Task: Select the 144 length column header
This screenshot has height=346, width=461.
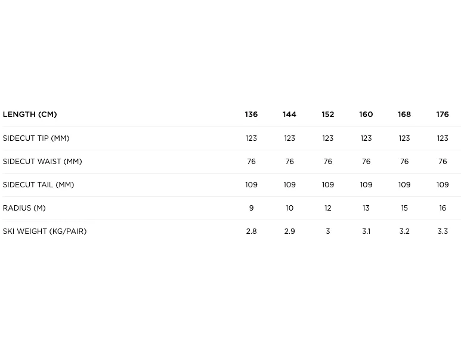Action: pyautogui.click(x=289, y=115)
